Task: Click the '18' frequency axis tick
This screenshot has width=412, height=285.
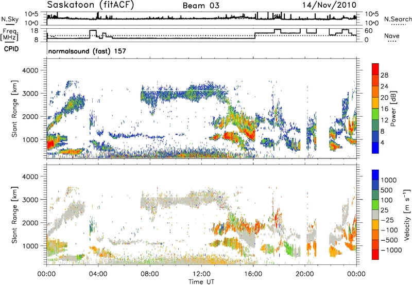Action: (35, 31)
